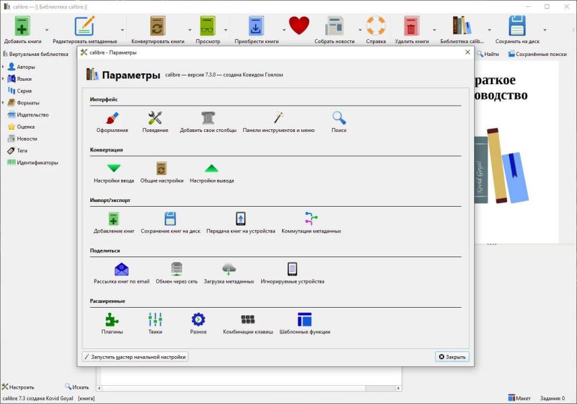Click Задания: 0 in status bar
Screen dimensions: 577x404
pos(552,398)
